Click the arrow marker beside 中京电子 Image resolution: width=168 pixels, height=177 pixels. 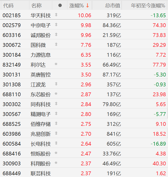pyautogui.click(x=56, y=25)
